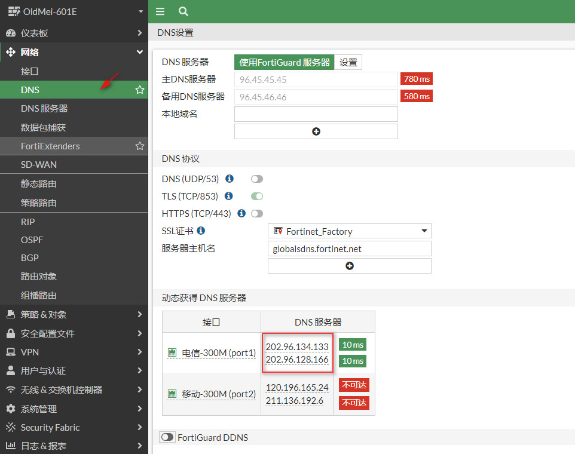
Task: Select 使用FortiGuard服务器 option
Action: pos(284,62)
